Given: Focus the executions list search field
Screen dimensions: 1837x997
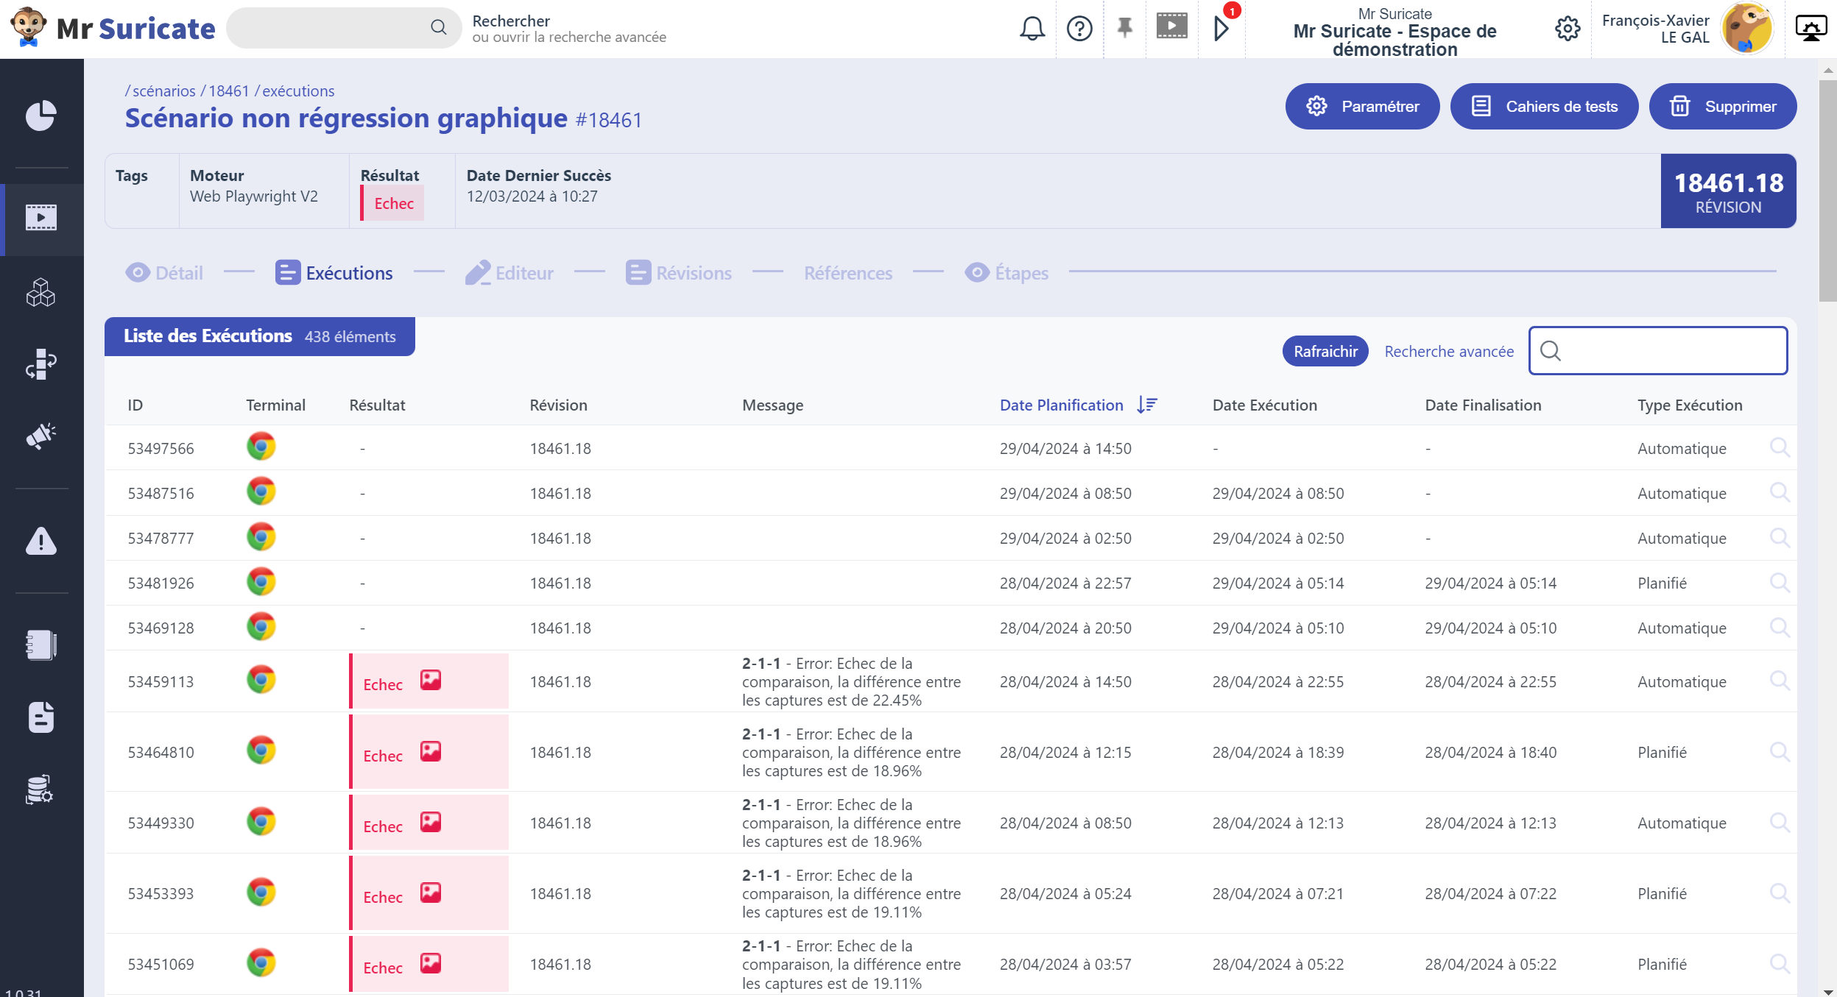Looking at the screenshot, I should pyautogui.click(x=1658, y=351).
